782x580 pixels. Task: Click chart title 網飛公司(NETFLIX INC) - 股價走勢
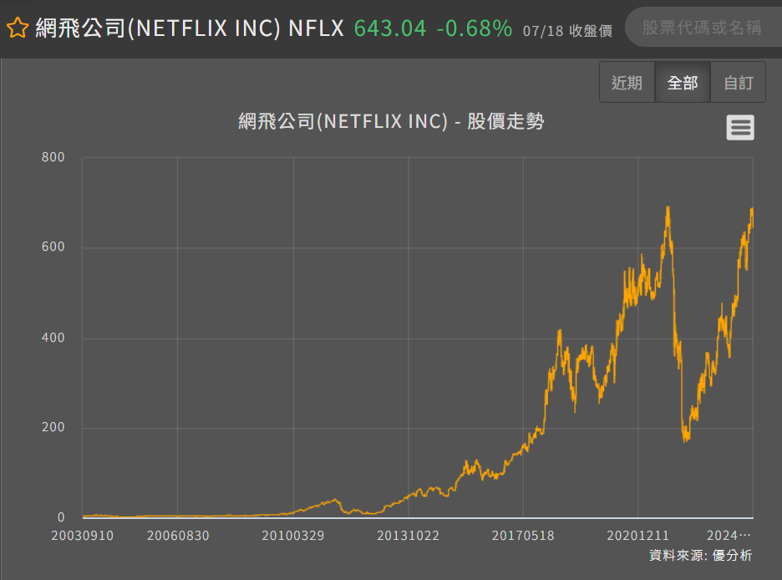(391, 121)
